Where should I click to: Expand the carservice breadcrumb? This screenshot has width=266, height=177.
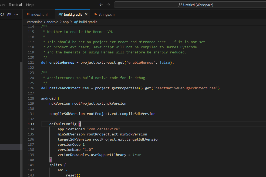tap(34, 22)
